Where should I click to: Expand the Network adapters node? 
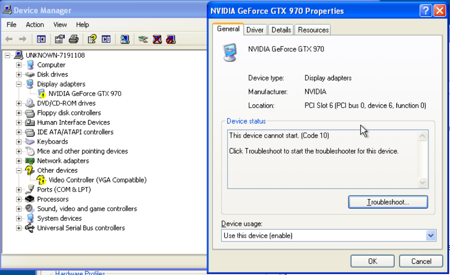pos(19,161)
